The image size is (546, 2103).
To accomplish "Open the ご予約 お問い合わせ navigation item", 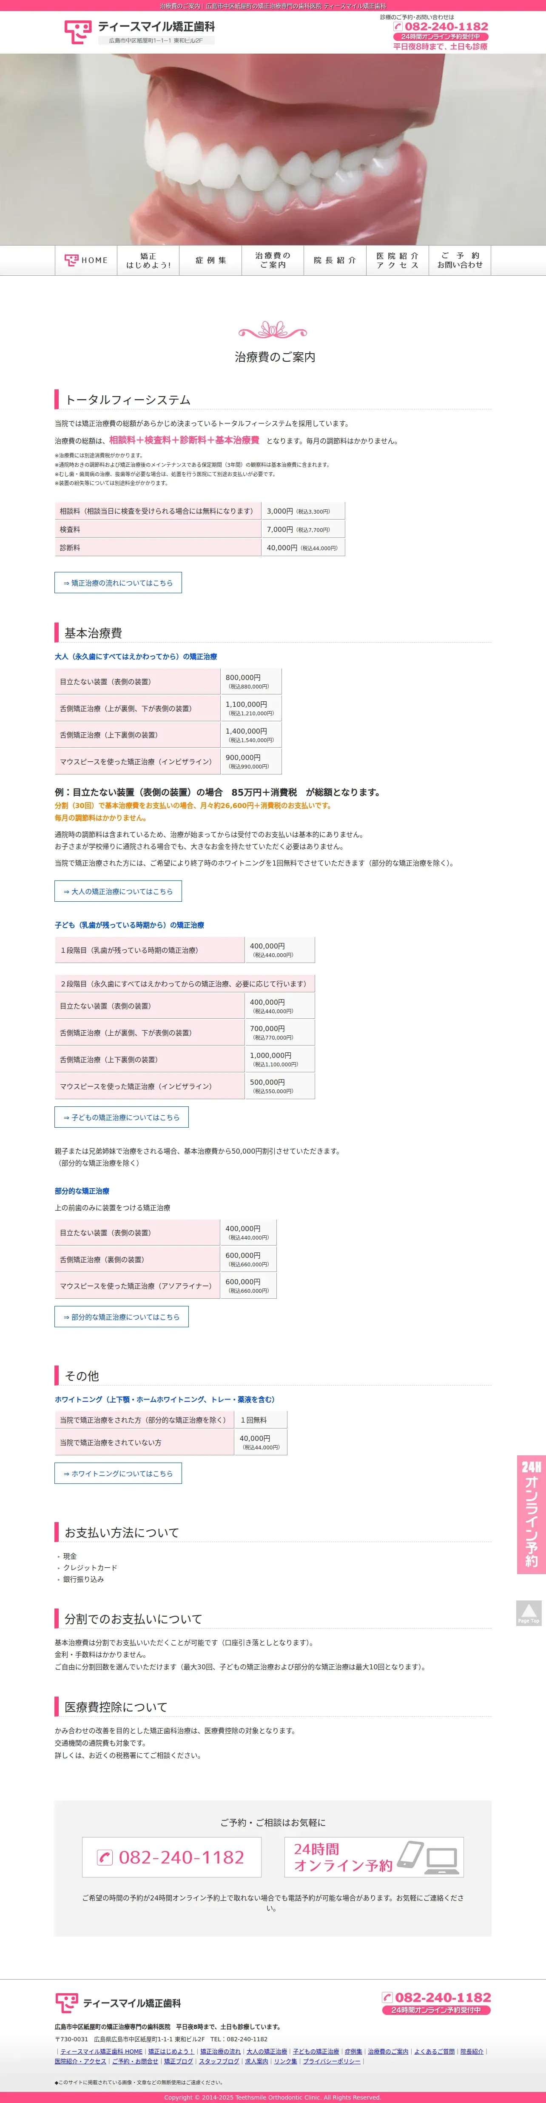I will click(460, 260).
